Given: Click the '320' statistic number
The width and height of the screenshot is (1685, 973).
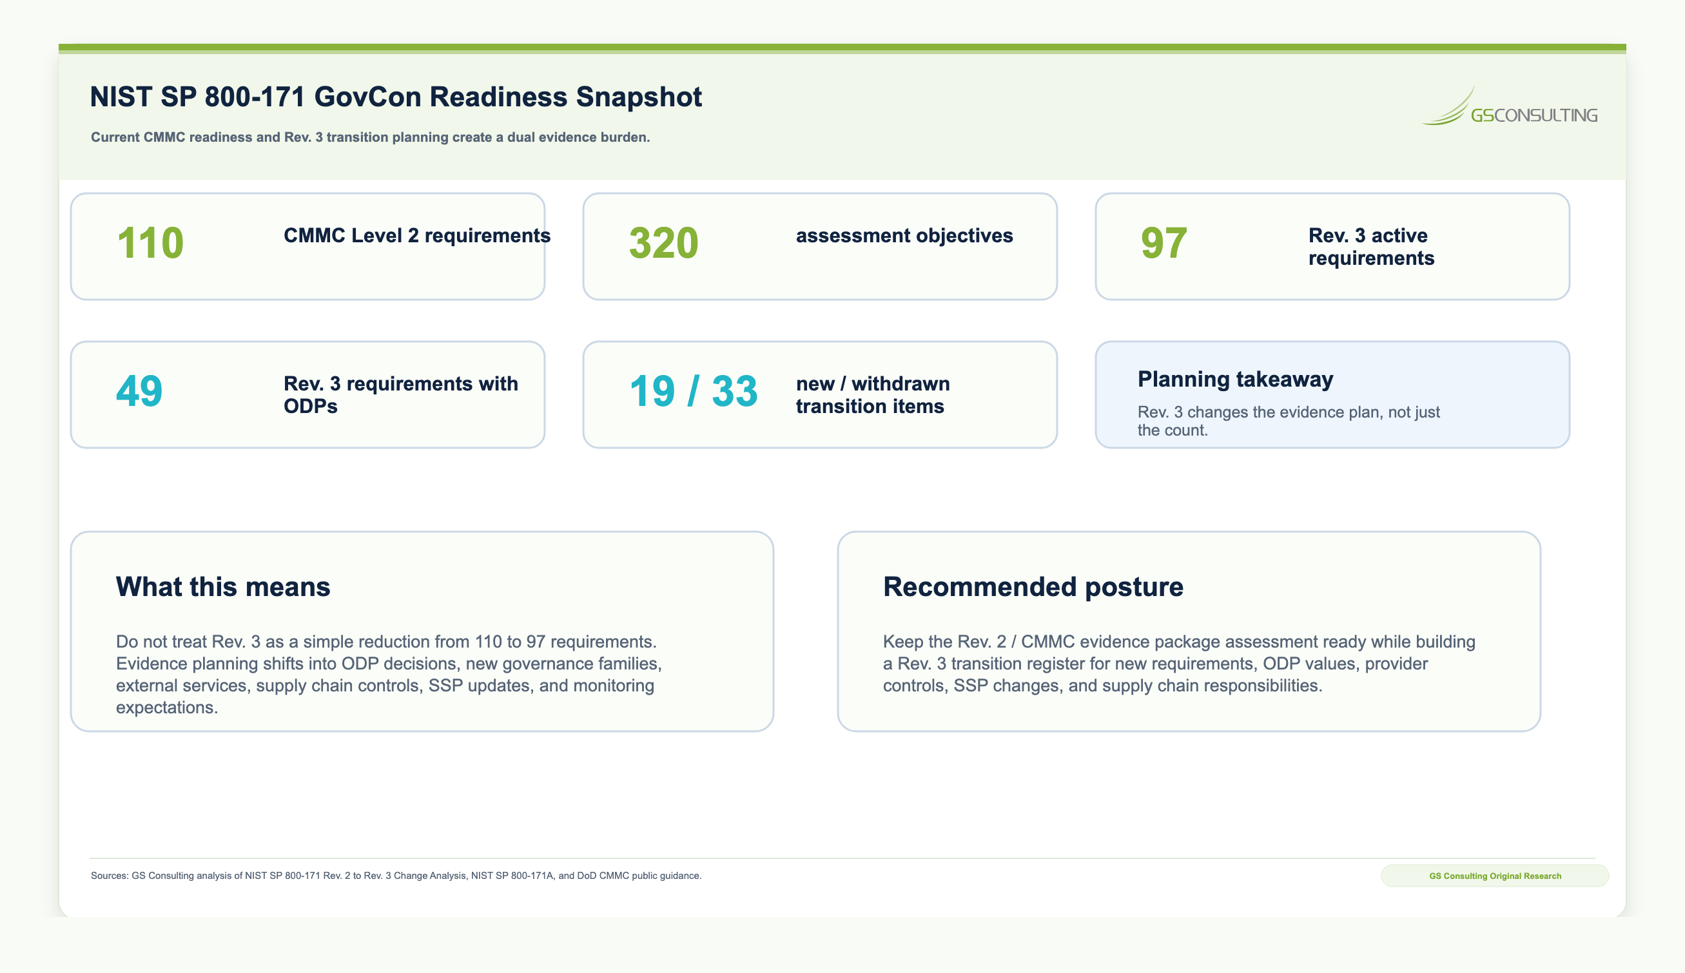Looking at the screenshot, I should (x=664, y=242).
